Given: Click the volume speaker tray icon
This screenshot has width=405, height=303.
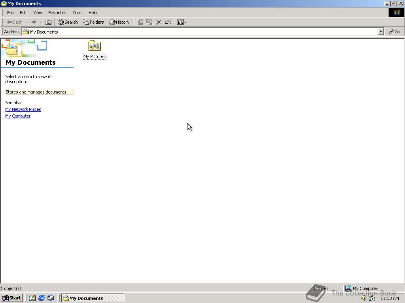Looking at the screenshot, I should point(364,298).
